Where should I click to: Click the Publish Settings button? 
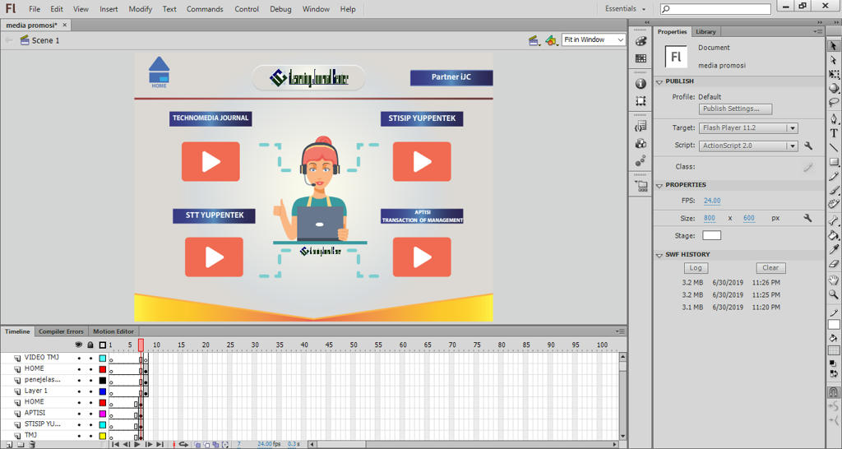736,109
